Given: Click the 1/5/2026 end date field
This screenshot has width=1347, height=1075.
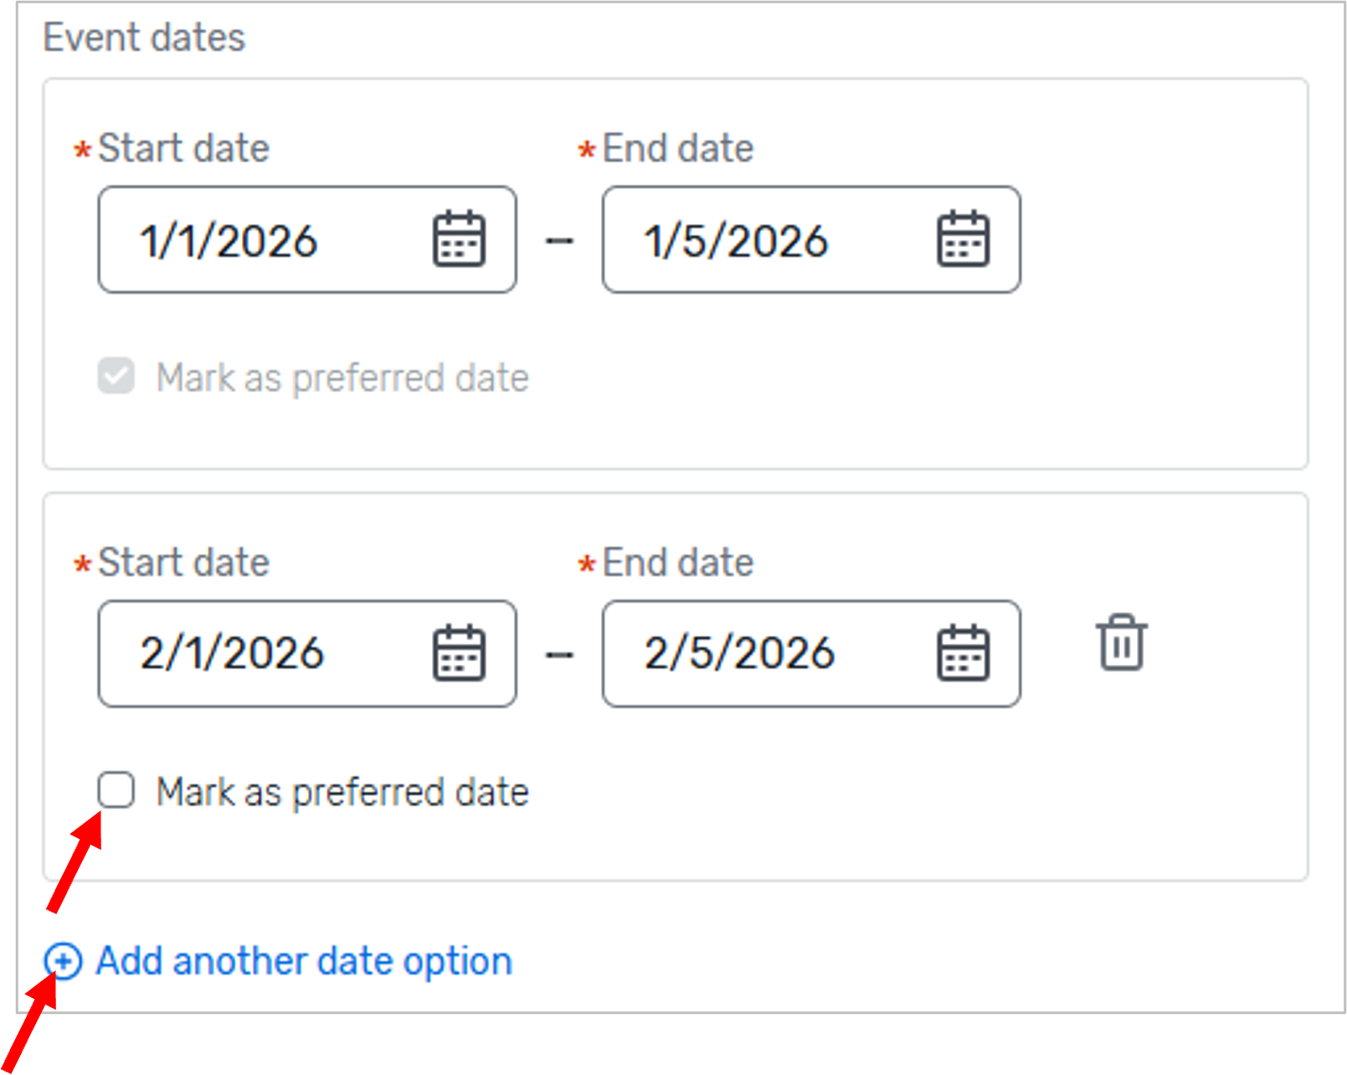Looking at the screenshot, I should (x=811, y=239).
